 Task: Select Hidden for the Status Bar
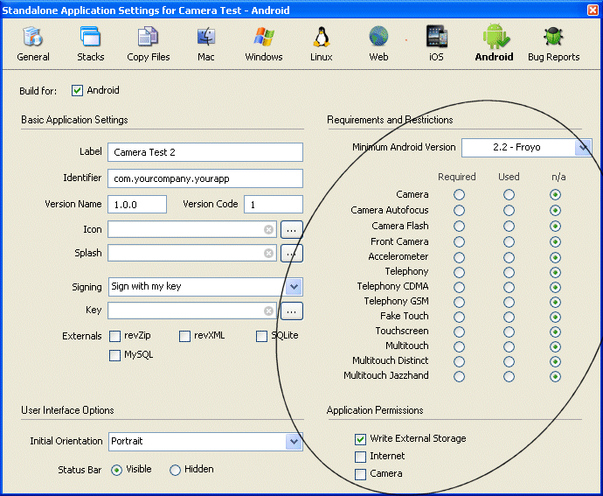click(176, 470)
